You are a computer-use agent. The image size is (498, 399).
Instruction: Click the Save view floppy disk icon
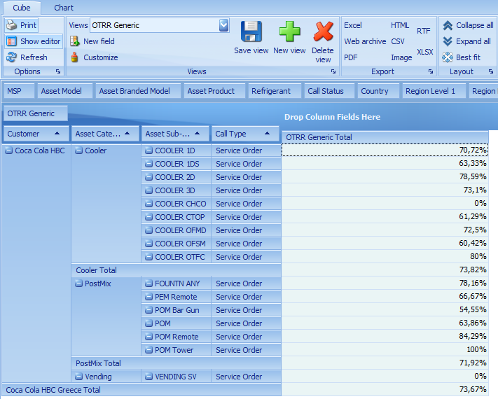click(251, 31)
